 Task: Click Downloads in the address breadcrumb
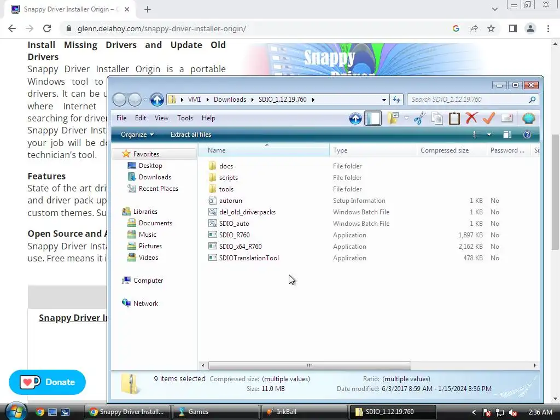[230, 100]
